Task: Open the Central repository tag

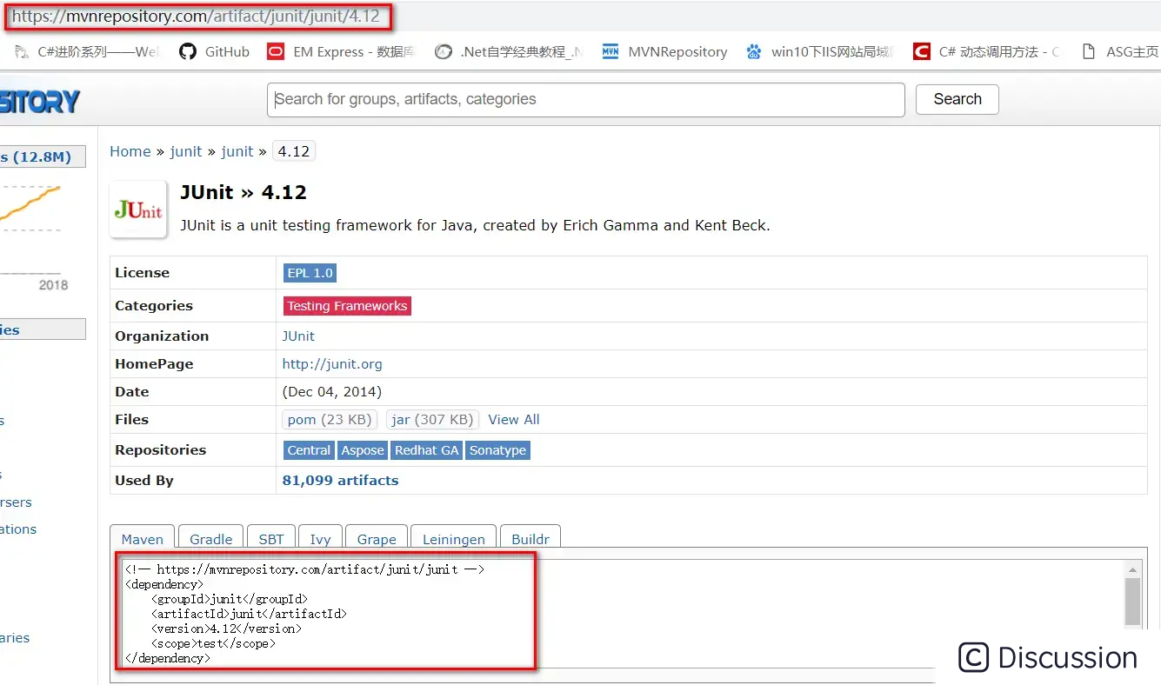Action: 309,450
